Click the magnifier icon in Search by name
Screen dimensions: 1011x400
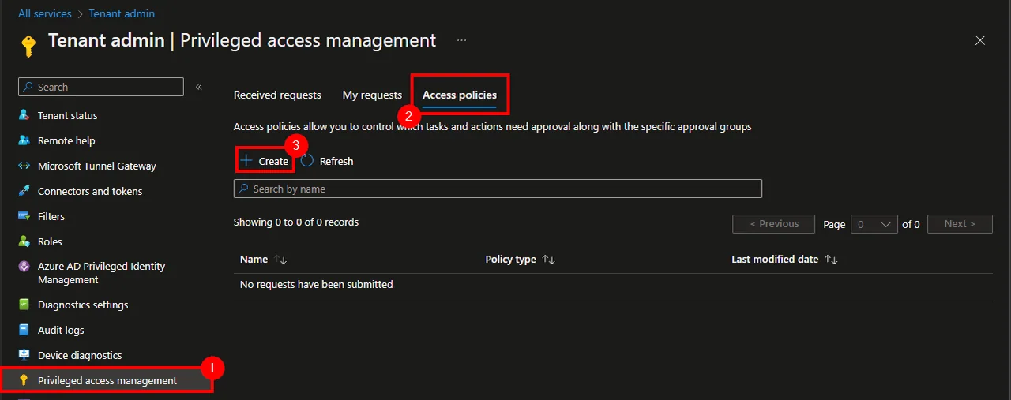tap(244, 189)
